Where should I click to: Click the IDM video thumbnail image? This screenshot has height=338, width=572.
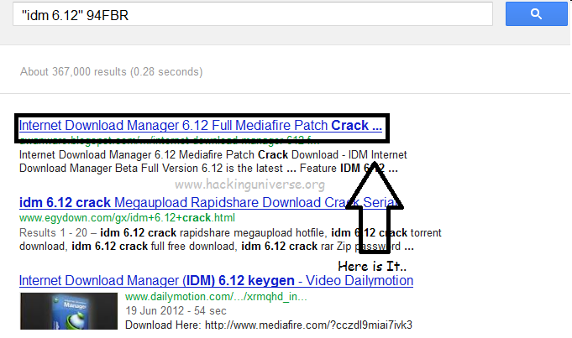point(69,311)
